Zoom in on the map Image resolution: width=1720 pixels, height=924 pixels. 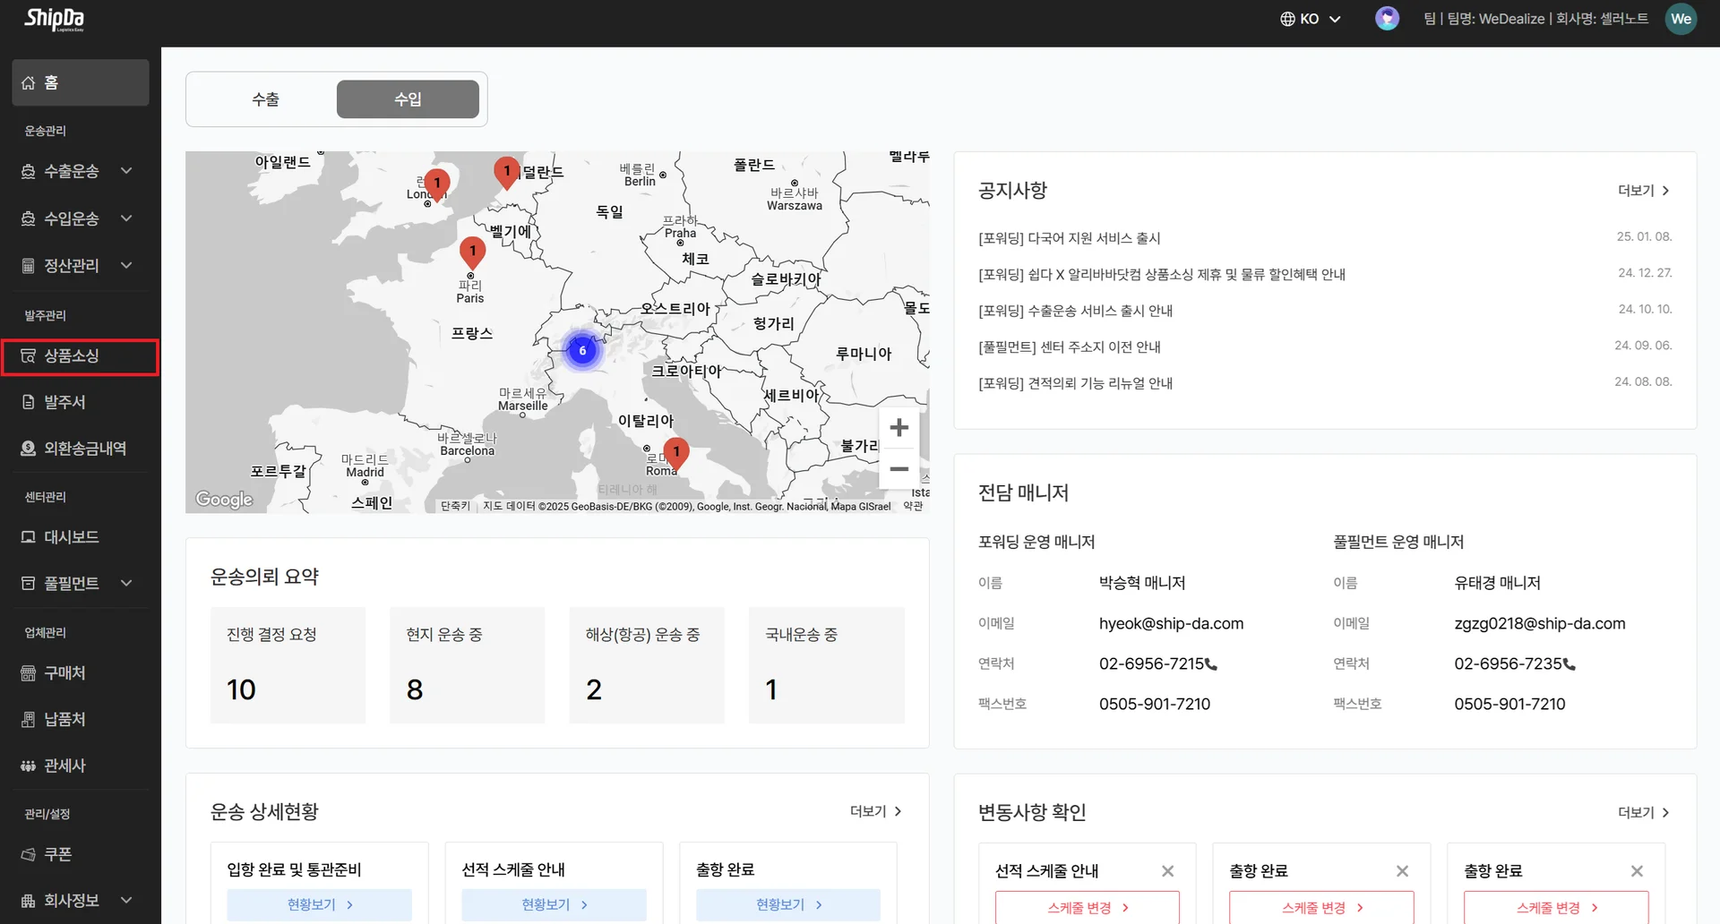pyautogui.click(x=899, y=427)
